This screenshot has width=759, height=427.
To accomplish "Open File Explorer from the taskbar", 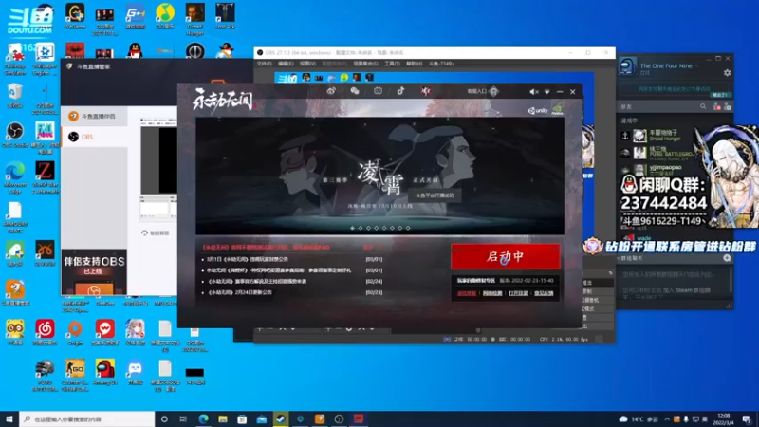I will point(223,418).
